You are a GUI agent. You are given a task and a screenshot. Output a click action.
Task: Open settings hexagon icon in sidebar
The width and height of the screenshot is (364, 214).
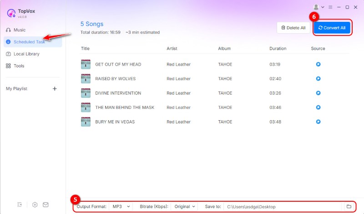point(35,205)
